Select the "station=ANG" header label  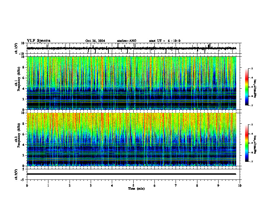(x=127, y=41)
